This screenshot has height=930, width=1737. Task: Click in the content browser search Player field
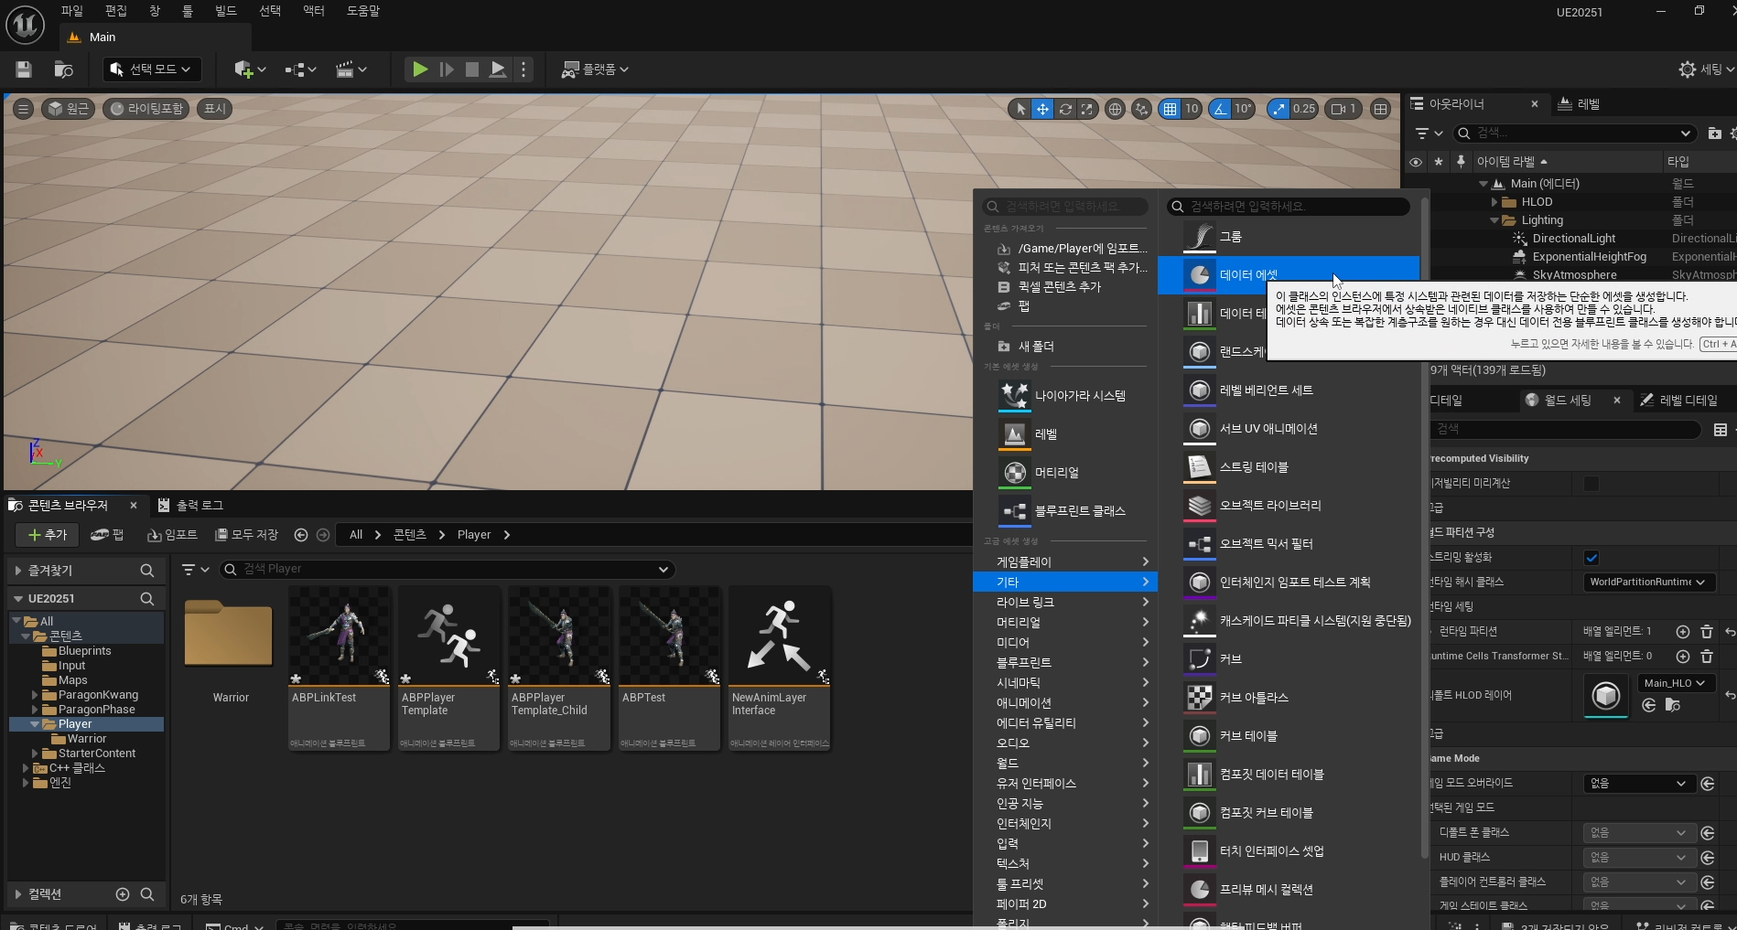(447, 569)
